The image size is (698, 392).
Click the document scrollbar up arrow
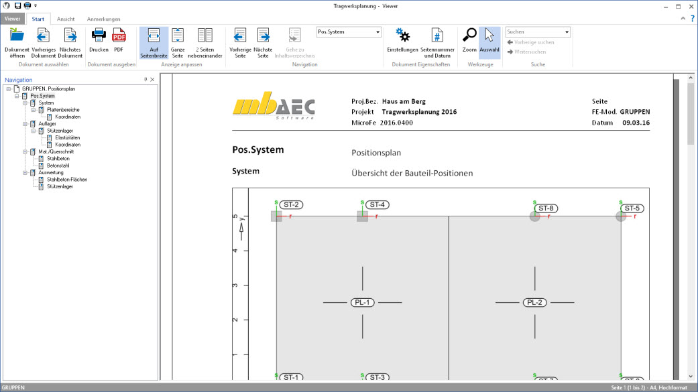pos(691,78)
